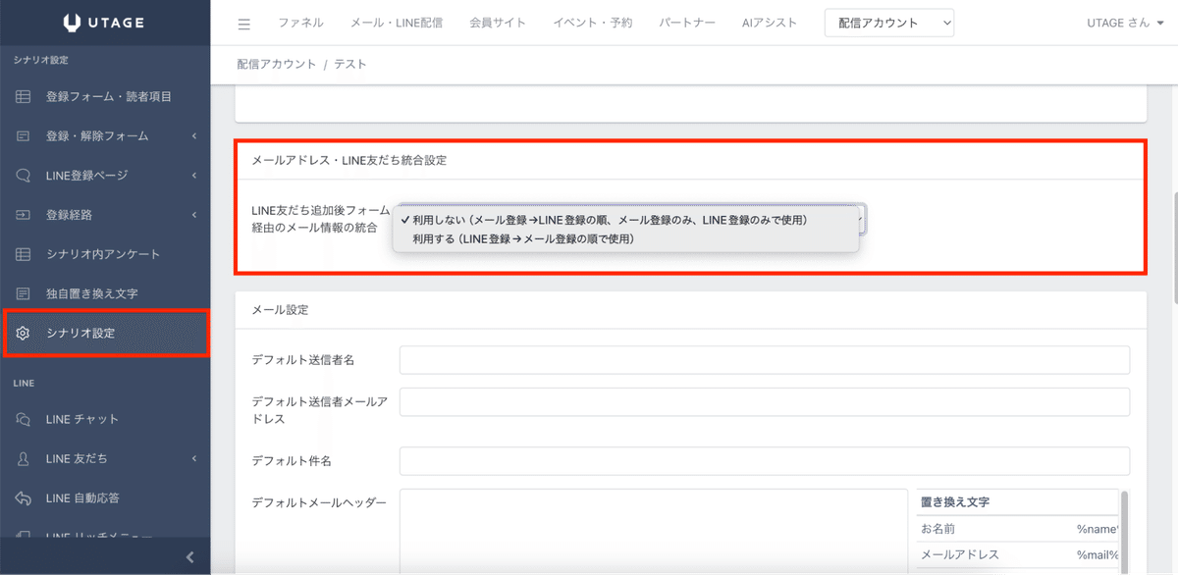Open the hamburger menu icon
1178x575 pixels.
pos(243,22)
